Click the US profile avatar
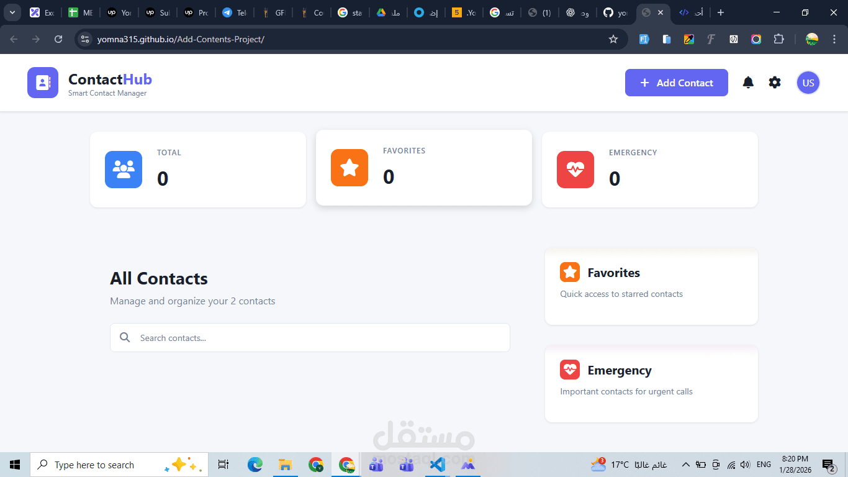Image resolution: width=848 pixels, height=477 pixels. pyautogui.click(x=808, y=82)
